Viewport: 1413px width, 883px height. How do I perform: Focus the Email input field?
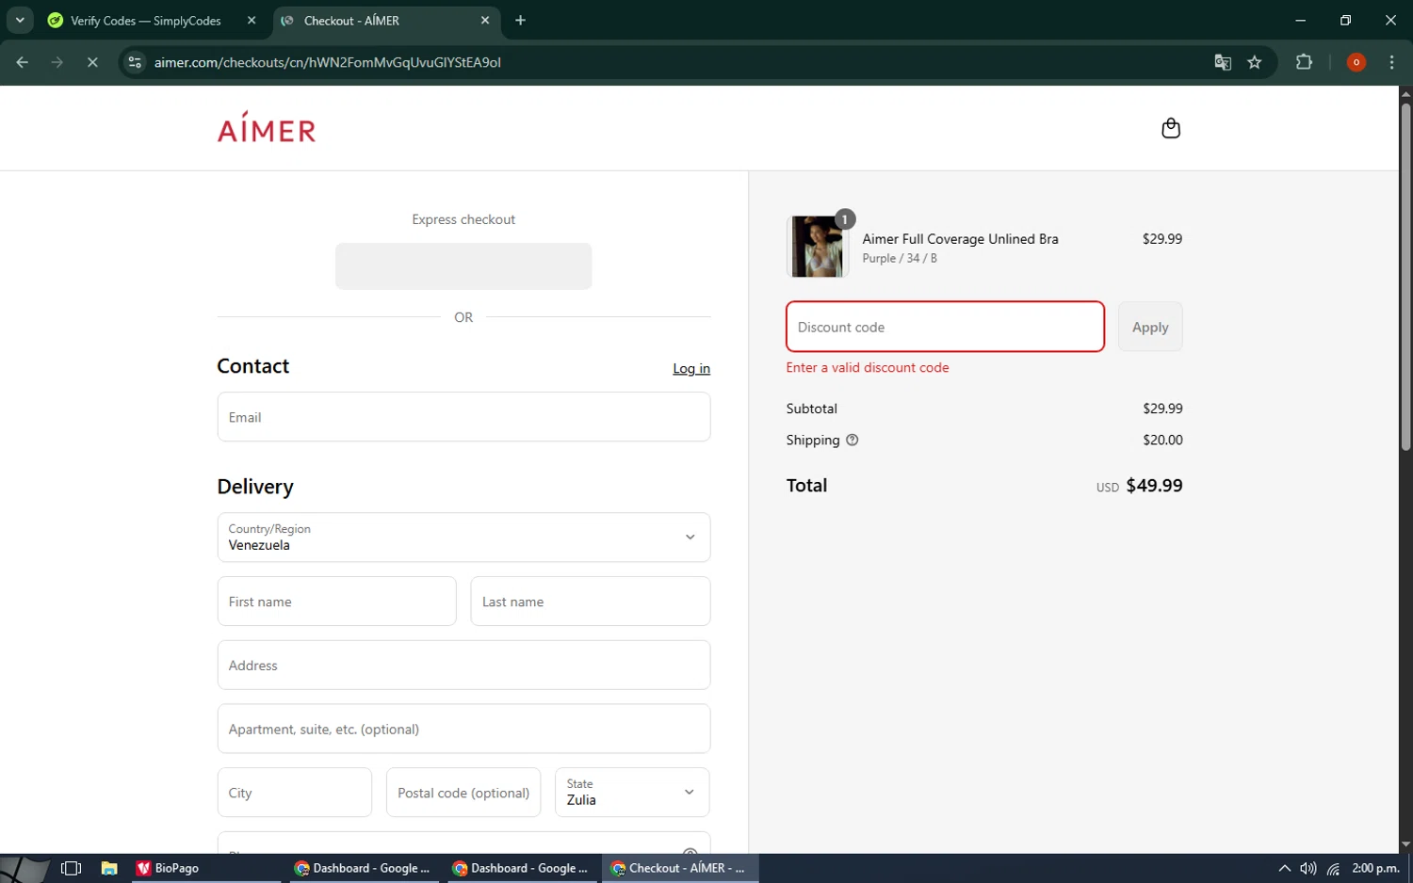point(463,417)
